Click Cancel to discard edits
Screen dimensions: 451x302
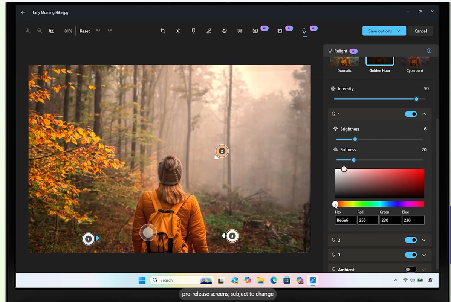pos(420,31)
